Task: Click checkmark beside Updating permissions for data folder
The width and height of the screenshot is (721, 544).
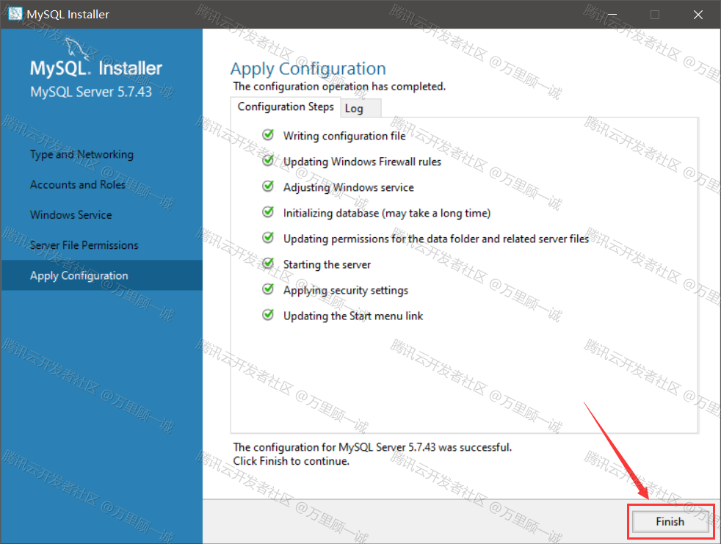Action: pyautogui.click(x=268, y=238)
